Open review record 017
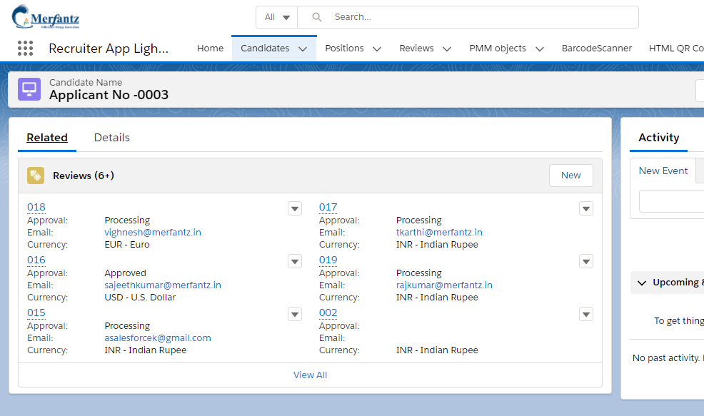704x416 pixels. pos(328,206)
